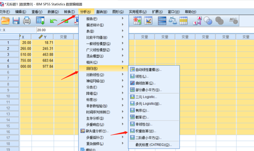
Task: Open the 查看(V) menu
Action: click(x=37, y=11)
